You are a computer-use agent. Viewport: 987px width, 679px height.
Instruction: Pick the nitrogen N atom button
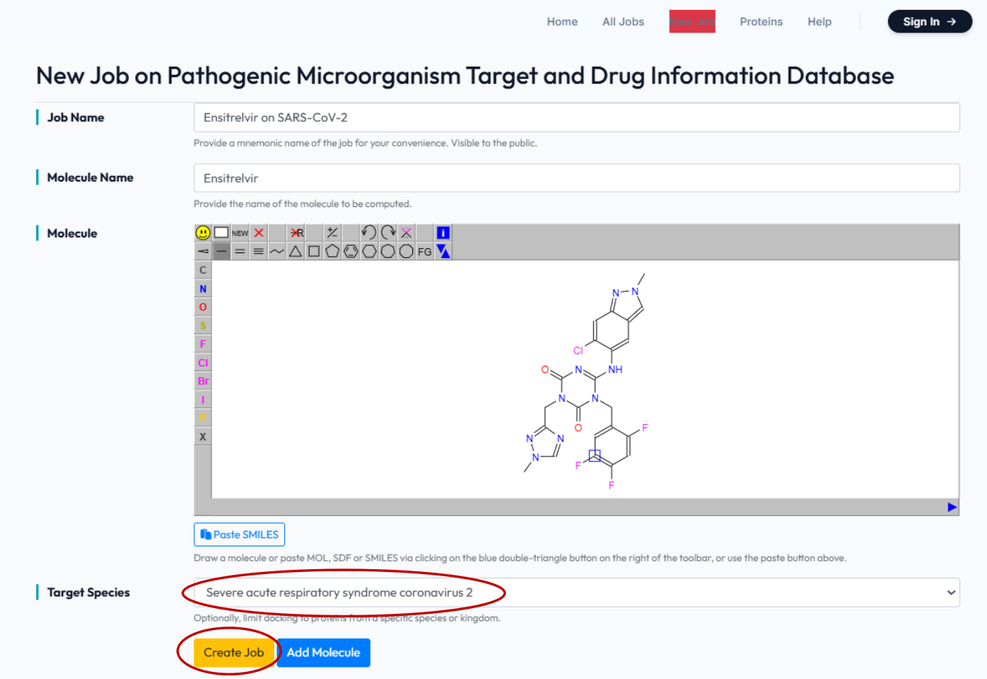[x=203, y=288]
